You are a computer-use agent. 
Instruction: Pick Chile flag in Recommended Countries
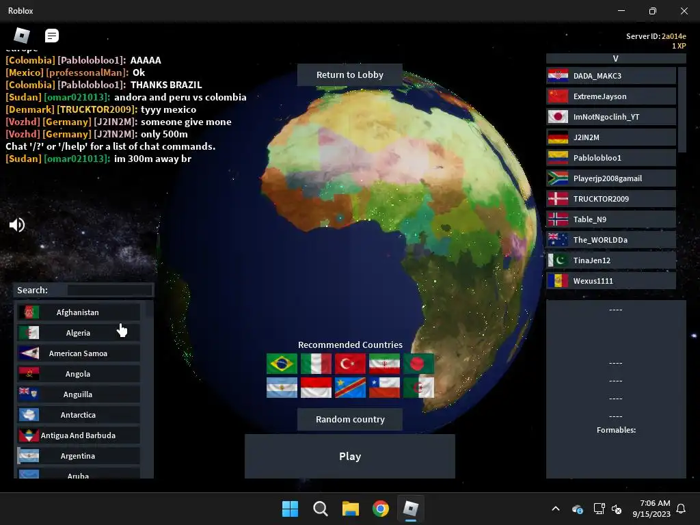384,387
